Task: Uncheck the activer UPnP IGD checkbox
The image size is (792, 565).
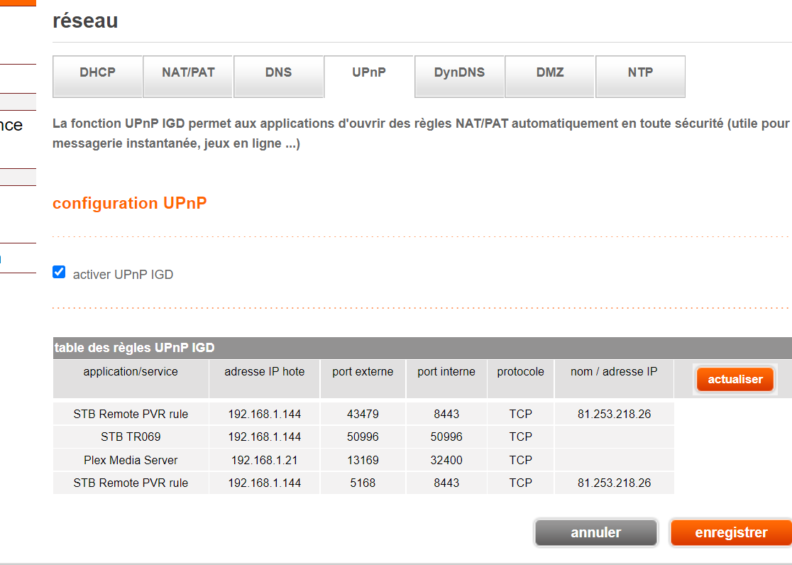Action: (60, 273)
